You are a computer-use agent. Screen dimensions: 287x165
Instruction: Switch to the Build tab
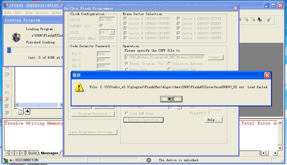(33, 153)
